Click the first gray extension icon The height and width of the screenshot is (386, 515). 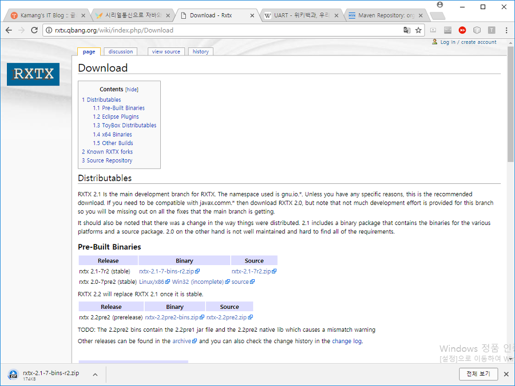(433, 30)
